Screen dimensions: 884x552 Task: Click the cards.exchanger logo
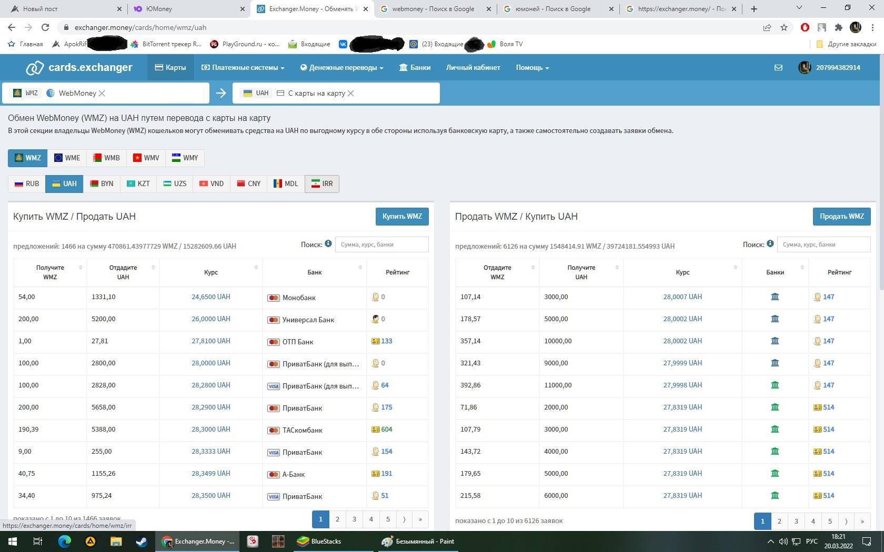[x=79, y=67]
